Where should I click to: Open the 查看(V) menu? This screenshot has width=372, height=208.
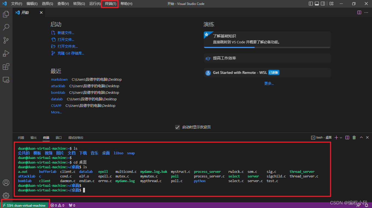(x=63, y=4)
